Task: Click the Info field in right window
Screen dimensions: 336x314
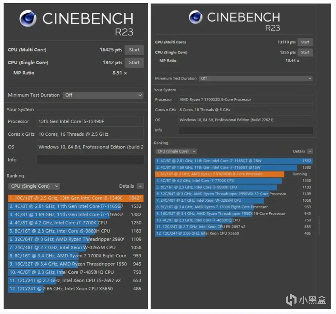Action: coord(246,130)
